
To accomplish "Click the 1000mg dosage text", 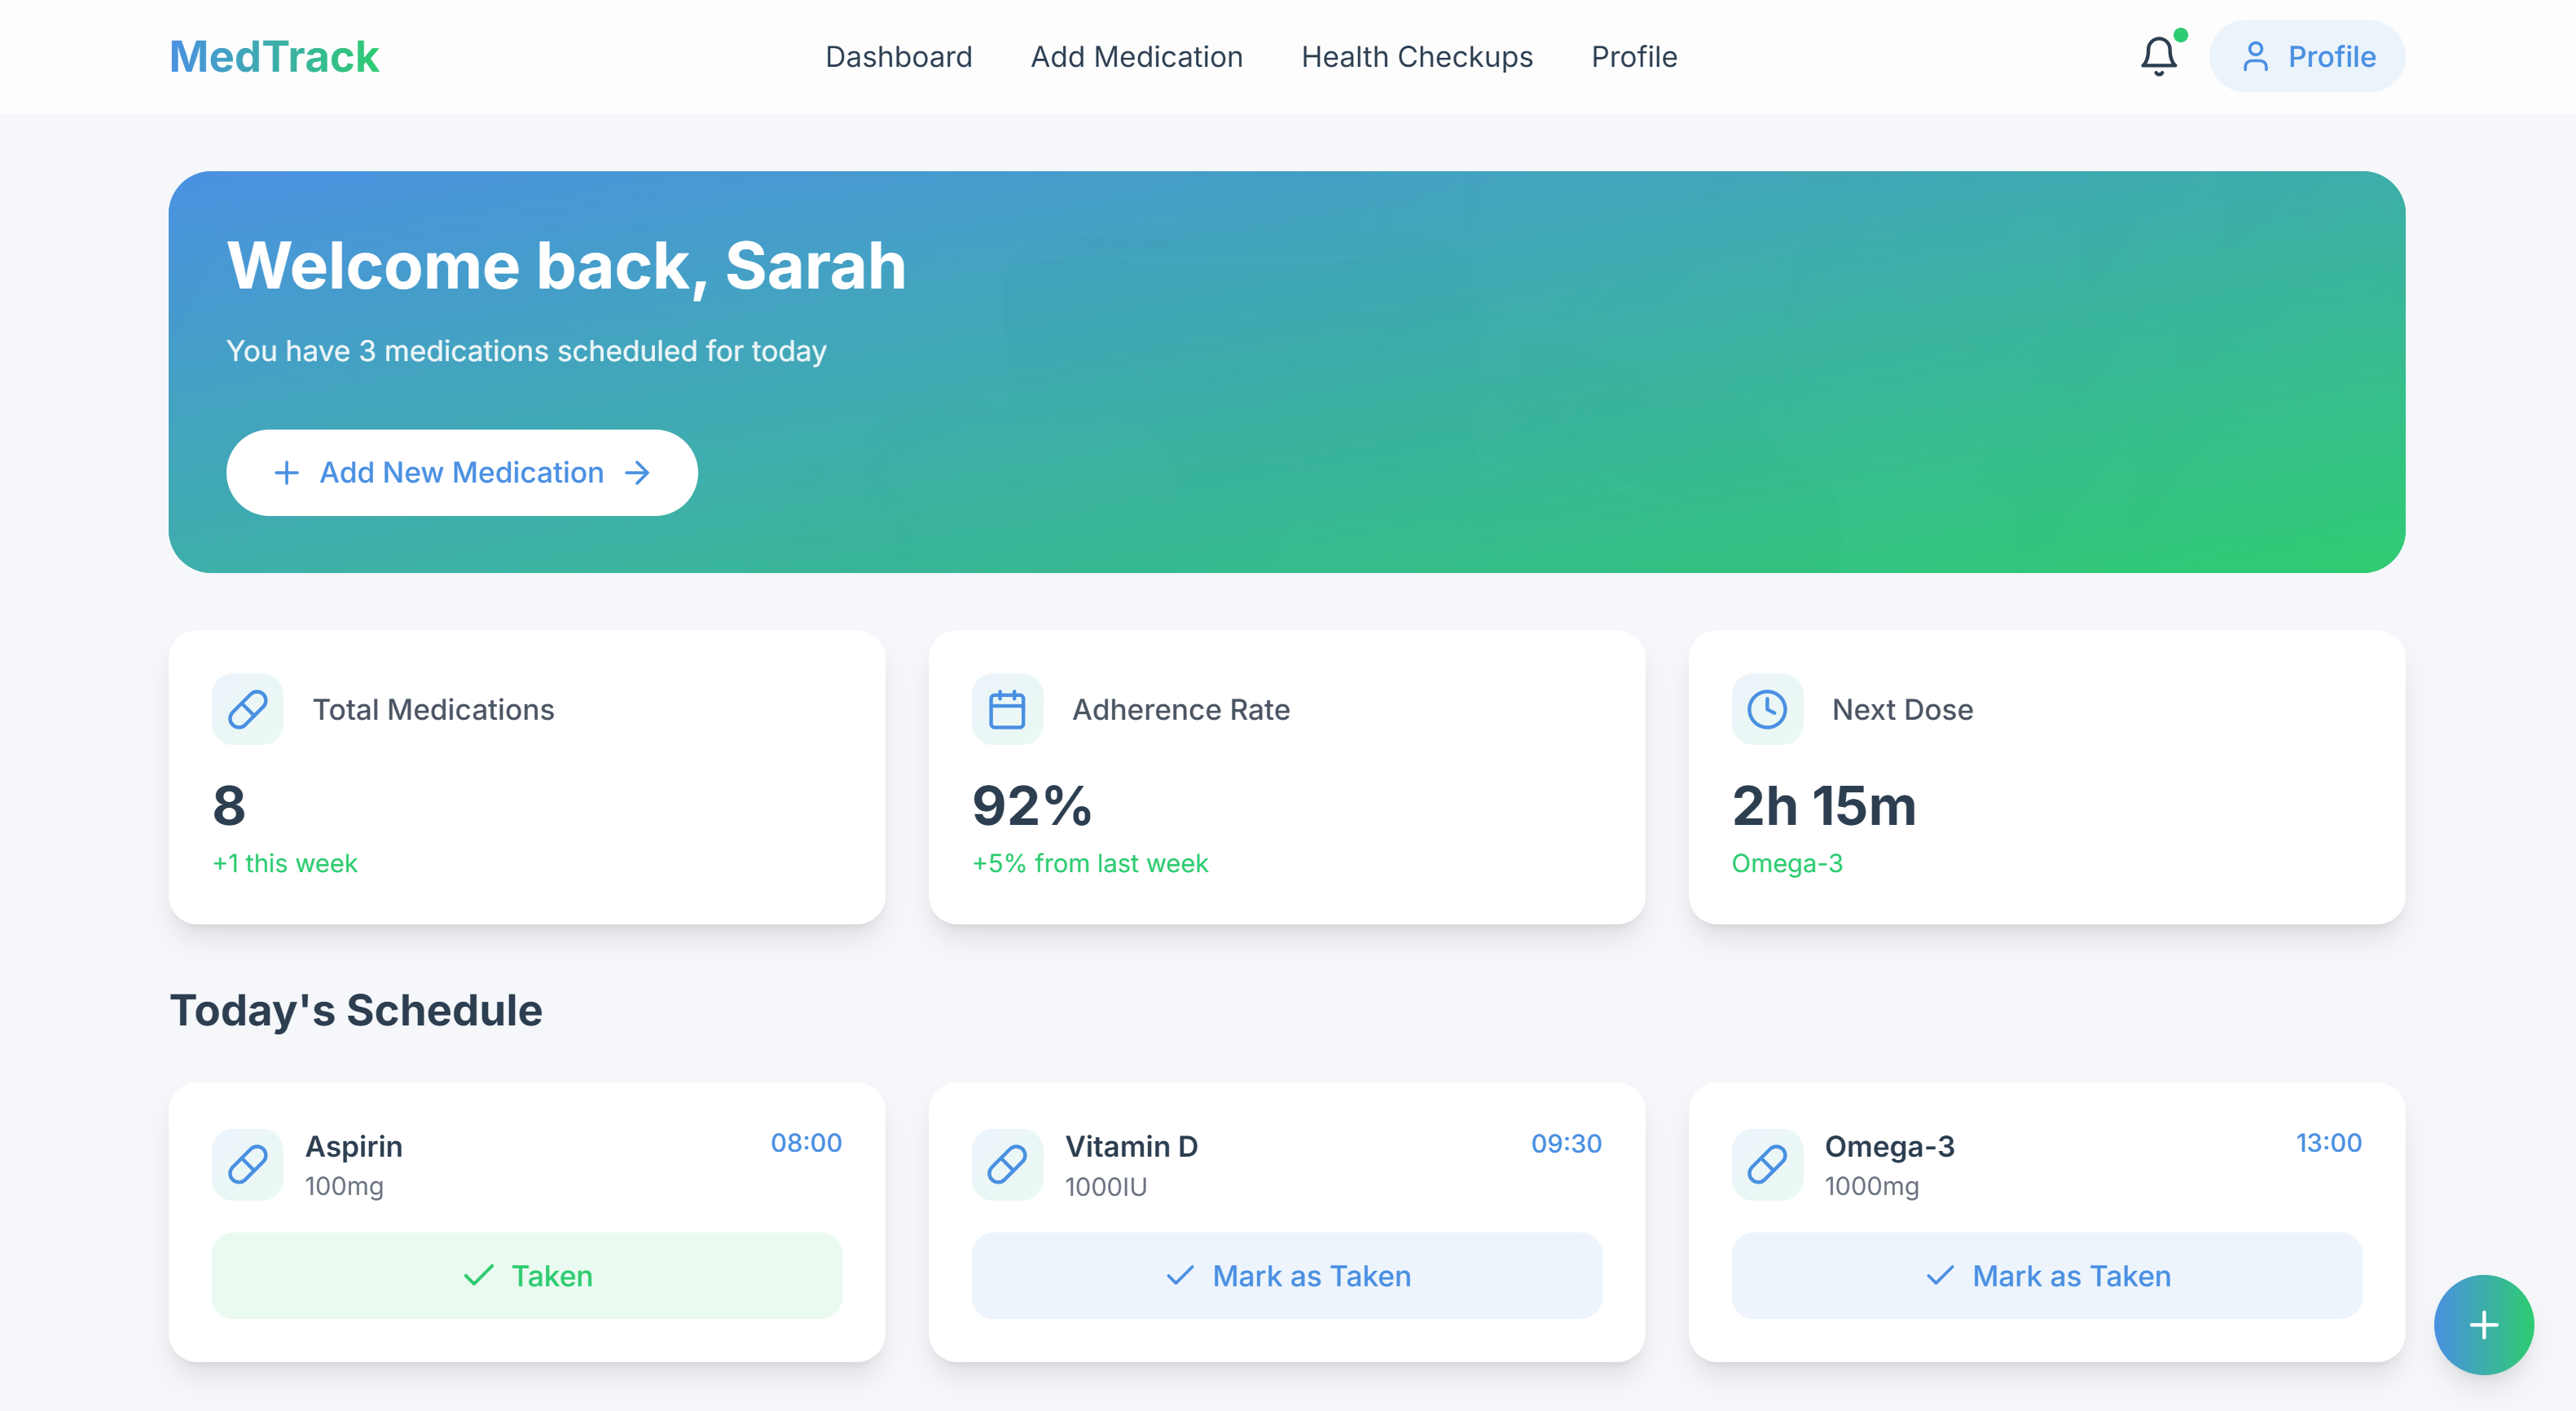I will 1872,1187.
